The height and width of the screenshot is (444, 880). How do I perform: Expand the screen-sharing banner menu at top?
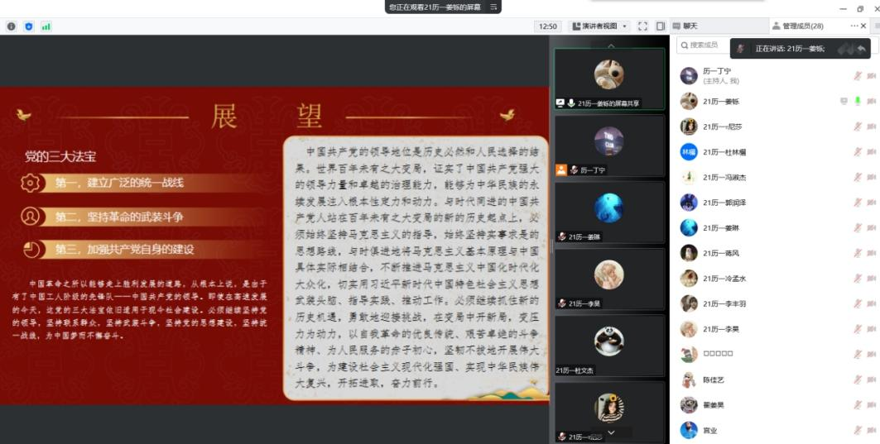pyautogui.click(x=494, y=7)
